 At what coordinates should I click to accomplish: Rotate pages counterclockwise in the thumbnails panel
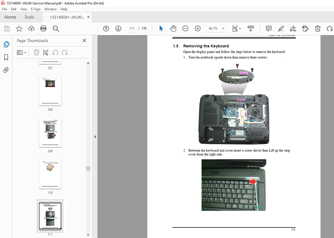tap(55, 53)
